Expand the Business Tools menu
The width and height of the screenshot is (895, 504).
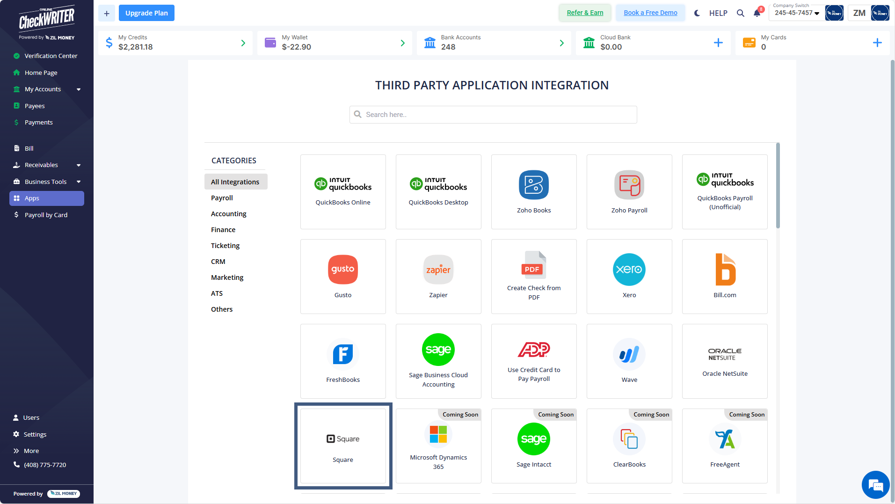pyautogui.click(x=46, y=182)
